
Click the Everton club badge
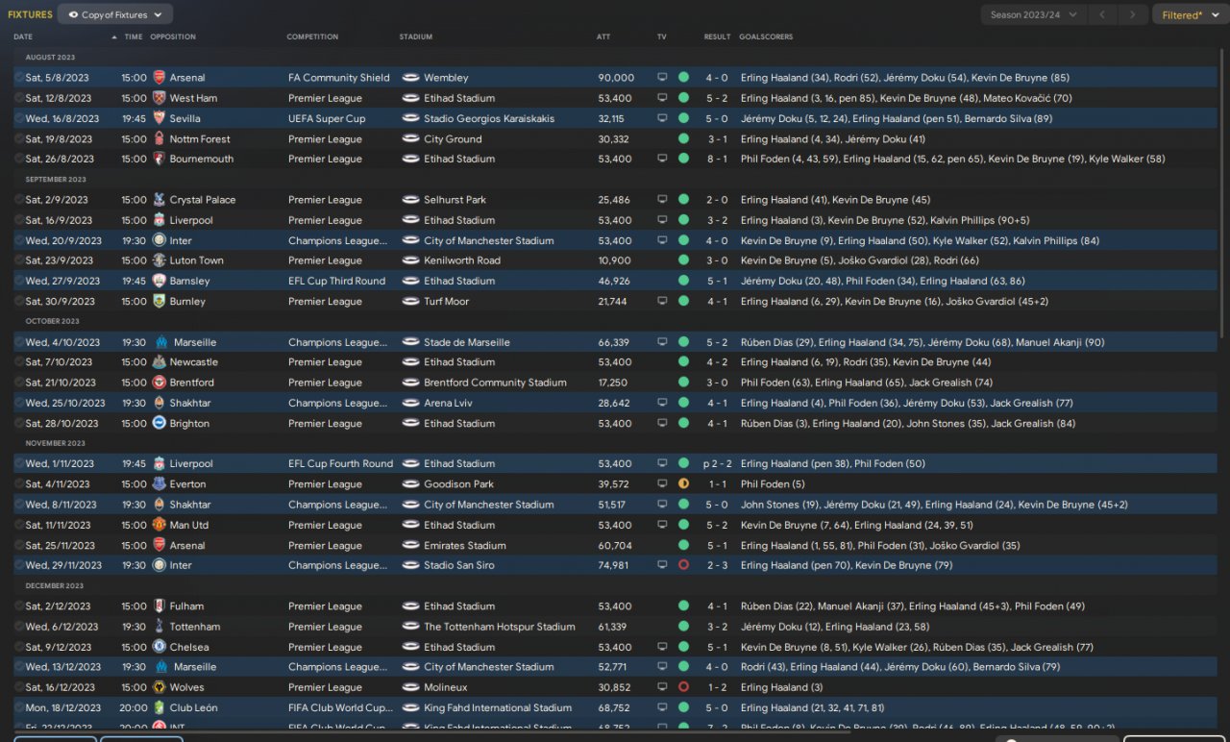[160, 484]
